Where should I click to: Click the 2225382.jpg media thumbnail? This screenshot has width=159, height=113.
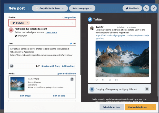point(17,84)
